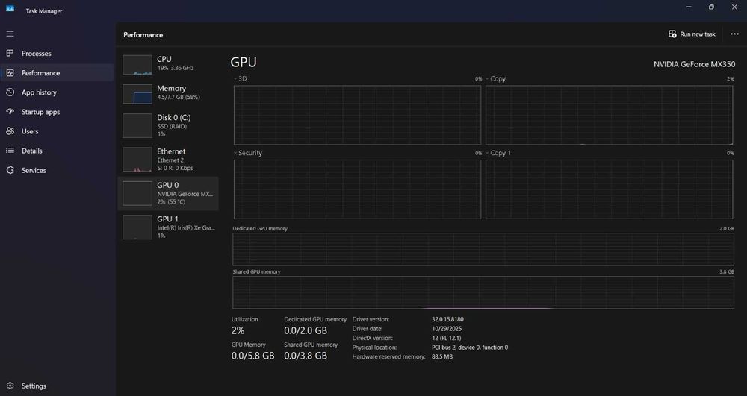The width and height of the screenshot is (747, 396).
Task: Close the Task Manager window
Action: pyautogui.click(x=734, y=7)
